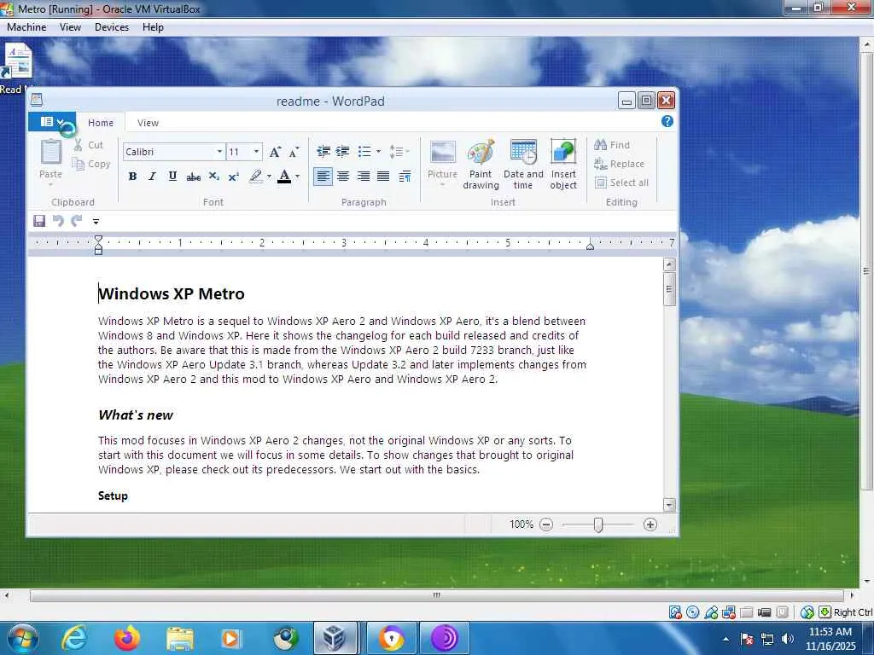This screenshot has height=655, width=874.
Task: Toggle Strikethrough formatting
Action: click(194, 177)
